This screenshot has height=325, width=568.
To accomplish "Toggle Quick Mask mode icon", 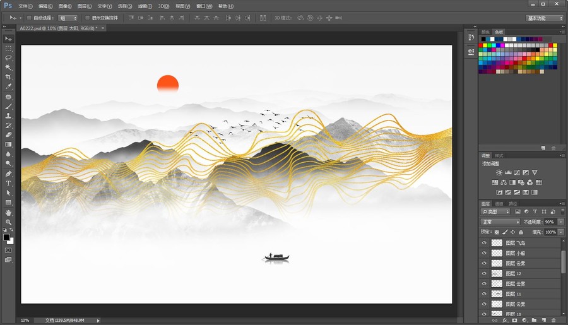I will [x=8, y=251].
